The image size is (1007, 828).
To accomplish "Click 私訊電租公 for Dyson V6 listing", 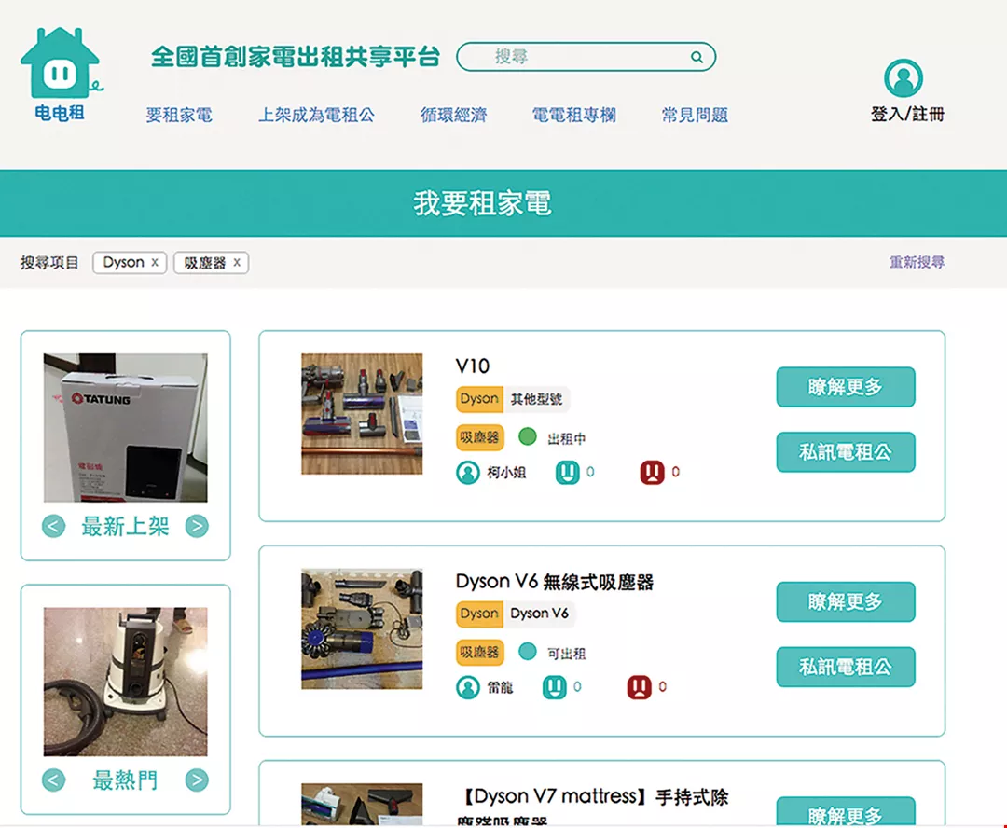I will point(845,667).
